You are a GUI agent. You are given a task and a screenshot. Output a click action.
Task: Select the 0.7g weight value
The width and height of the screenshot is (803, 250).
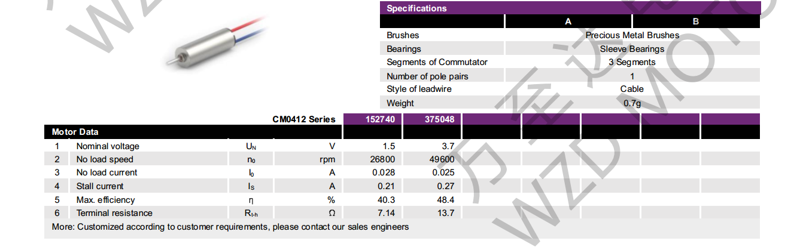pos(632,103)
